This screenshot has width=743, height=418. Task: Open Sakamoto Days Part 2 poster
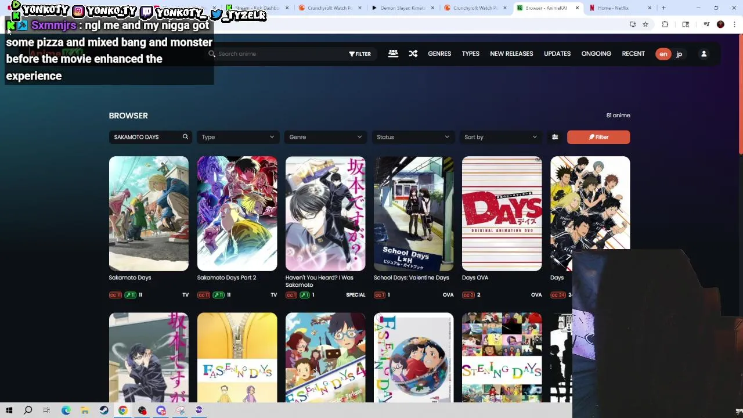pos(237,214)
